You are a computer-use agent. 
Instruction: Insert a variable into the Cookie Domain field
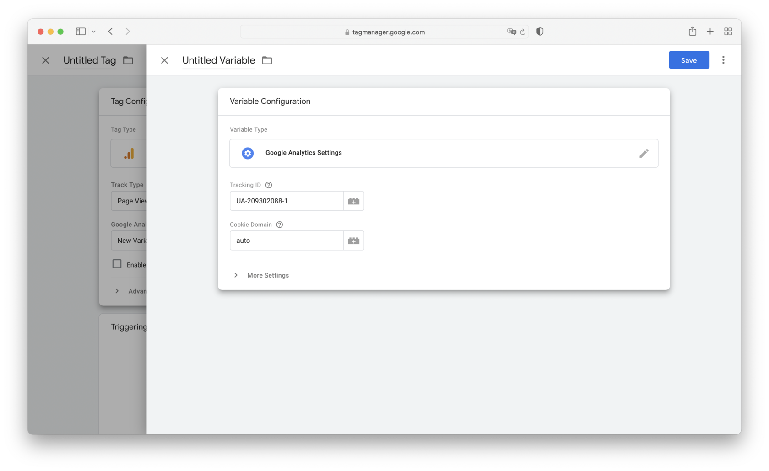(x=353, y=240)
